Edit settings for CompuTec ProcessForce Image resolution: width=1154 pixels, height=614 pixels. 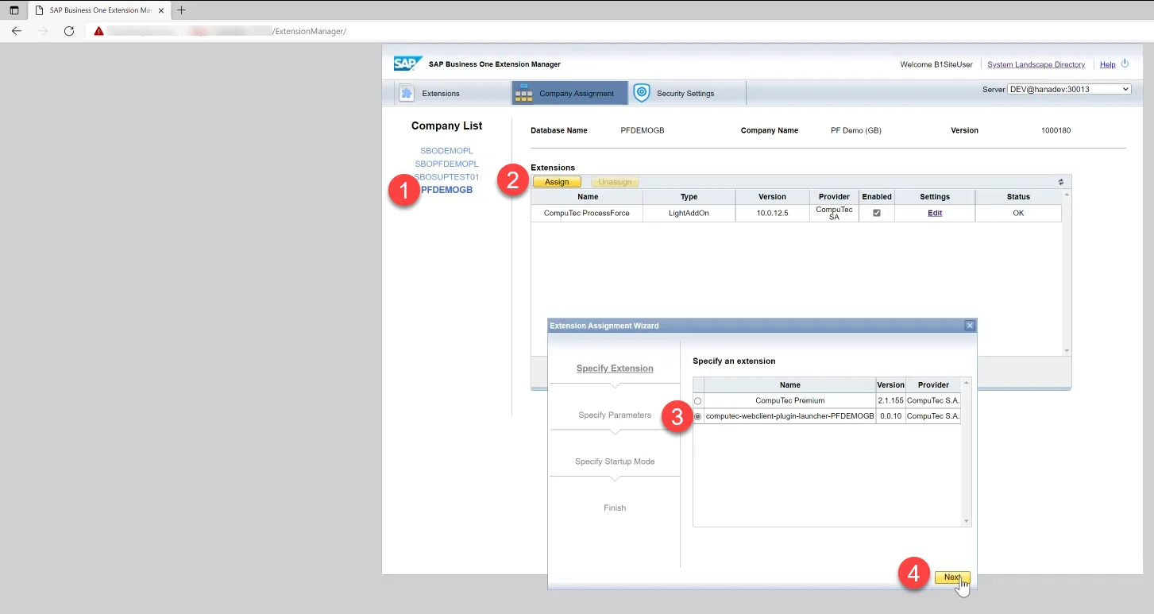click(x=934, y=212)
